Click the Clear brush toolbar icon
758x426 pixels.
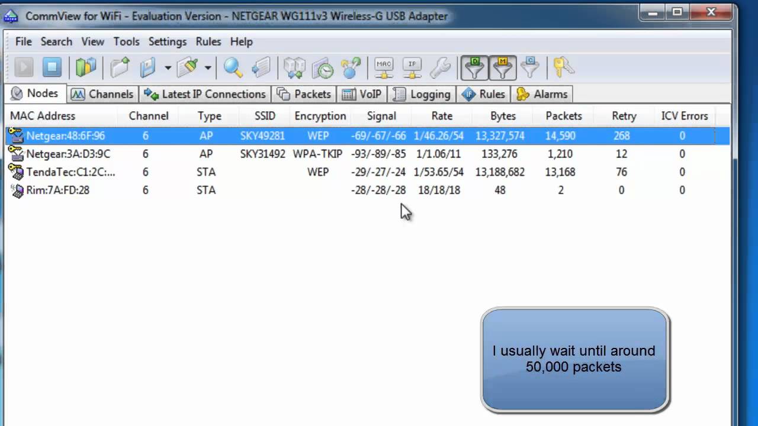[x=188, y=67]
